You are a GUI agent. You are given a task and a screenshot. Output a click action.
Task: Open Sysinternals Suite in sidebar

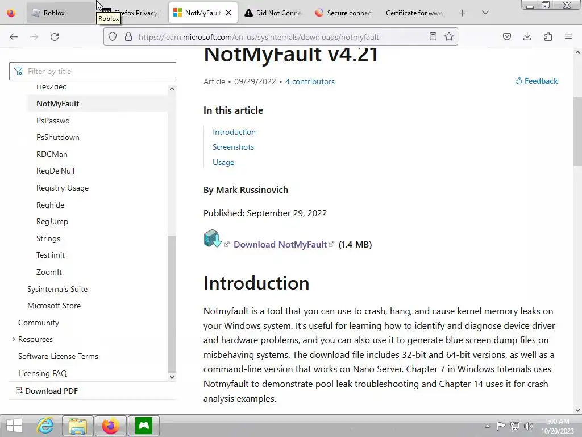click(57, 289)
